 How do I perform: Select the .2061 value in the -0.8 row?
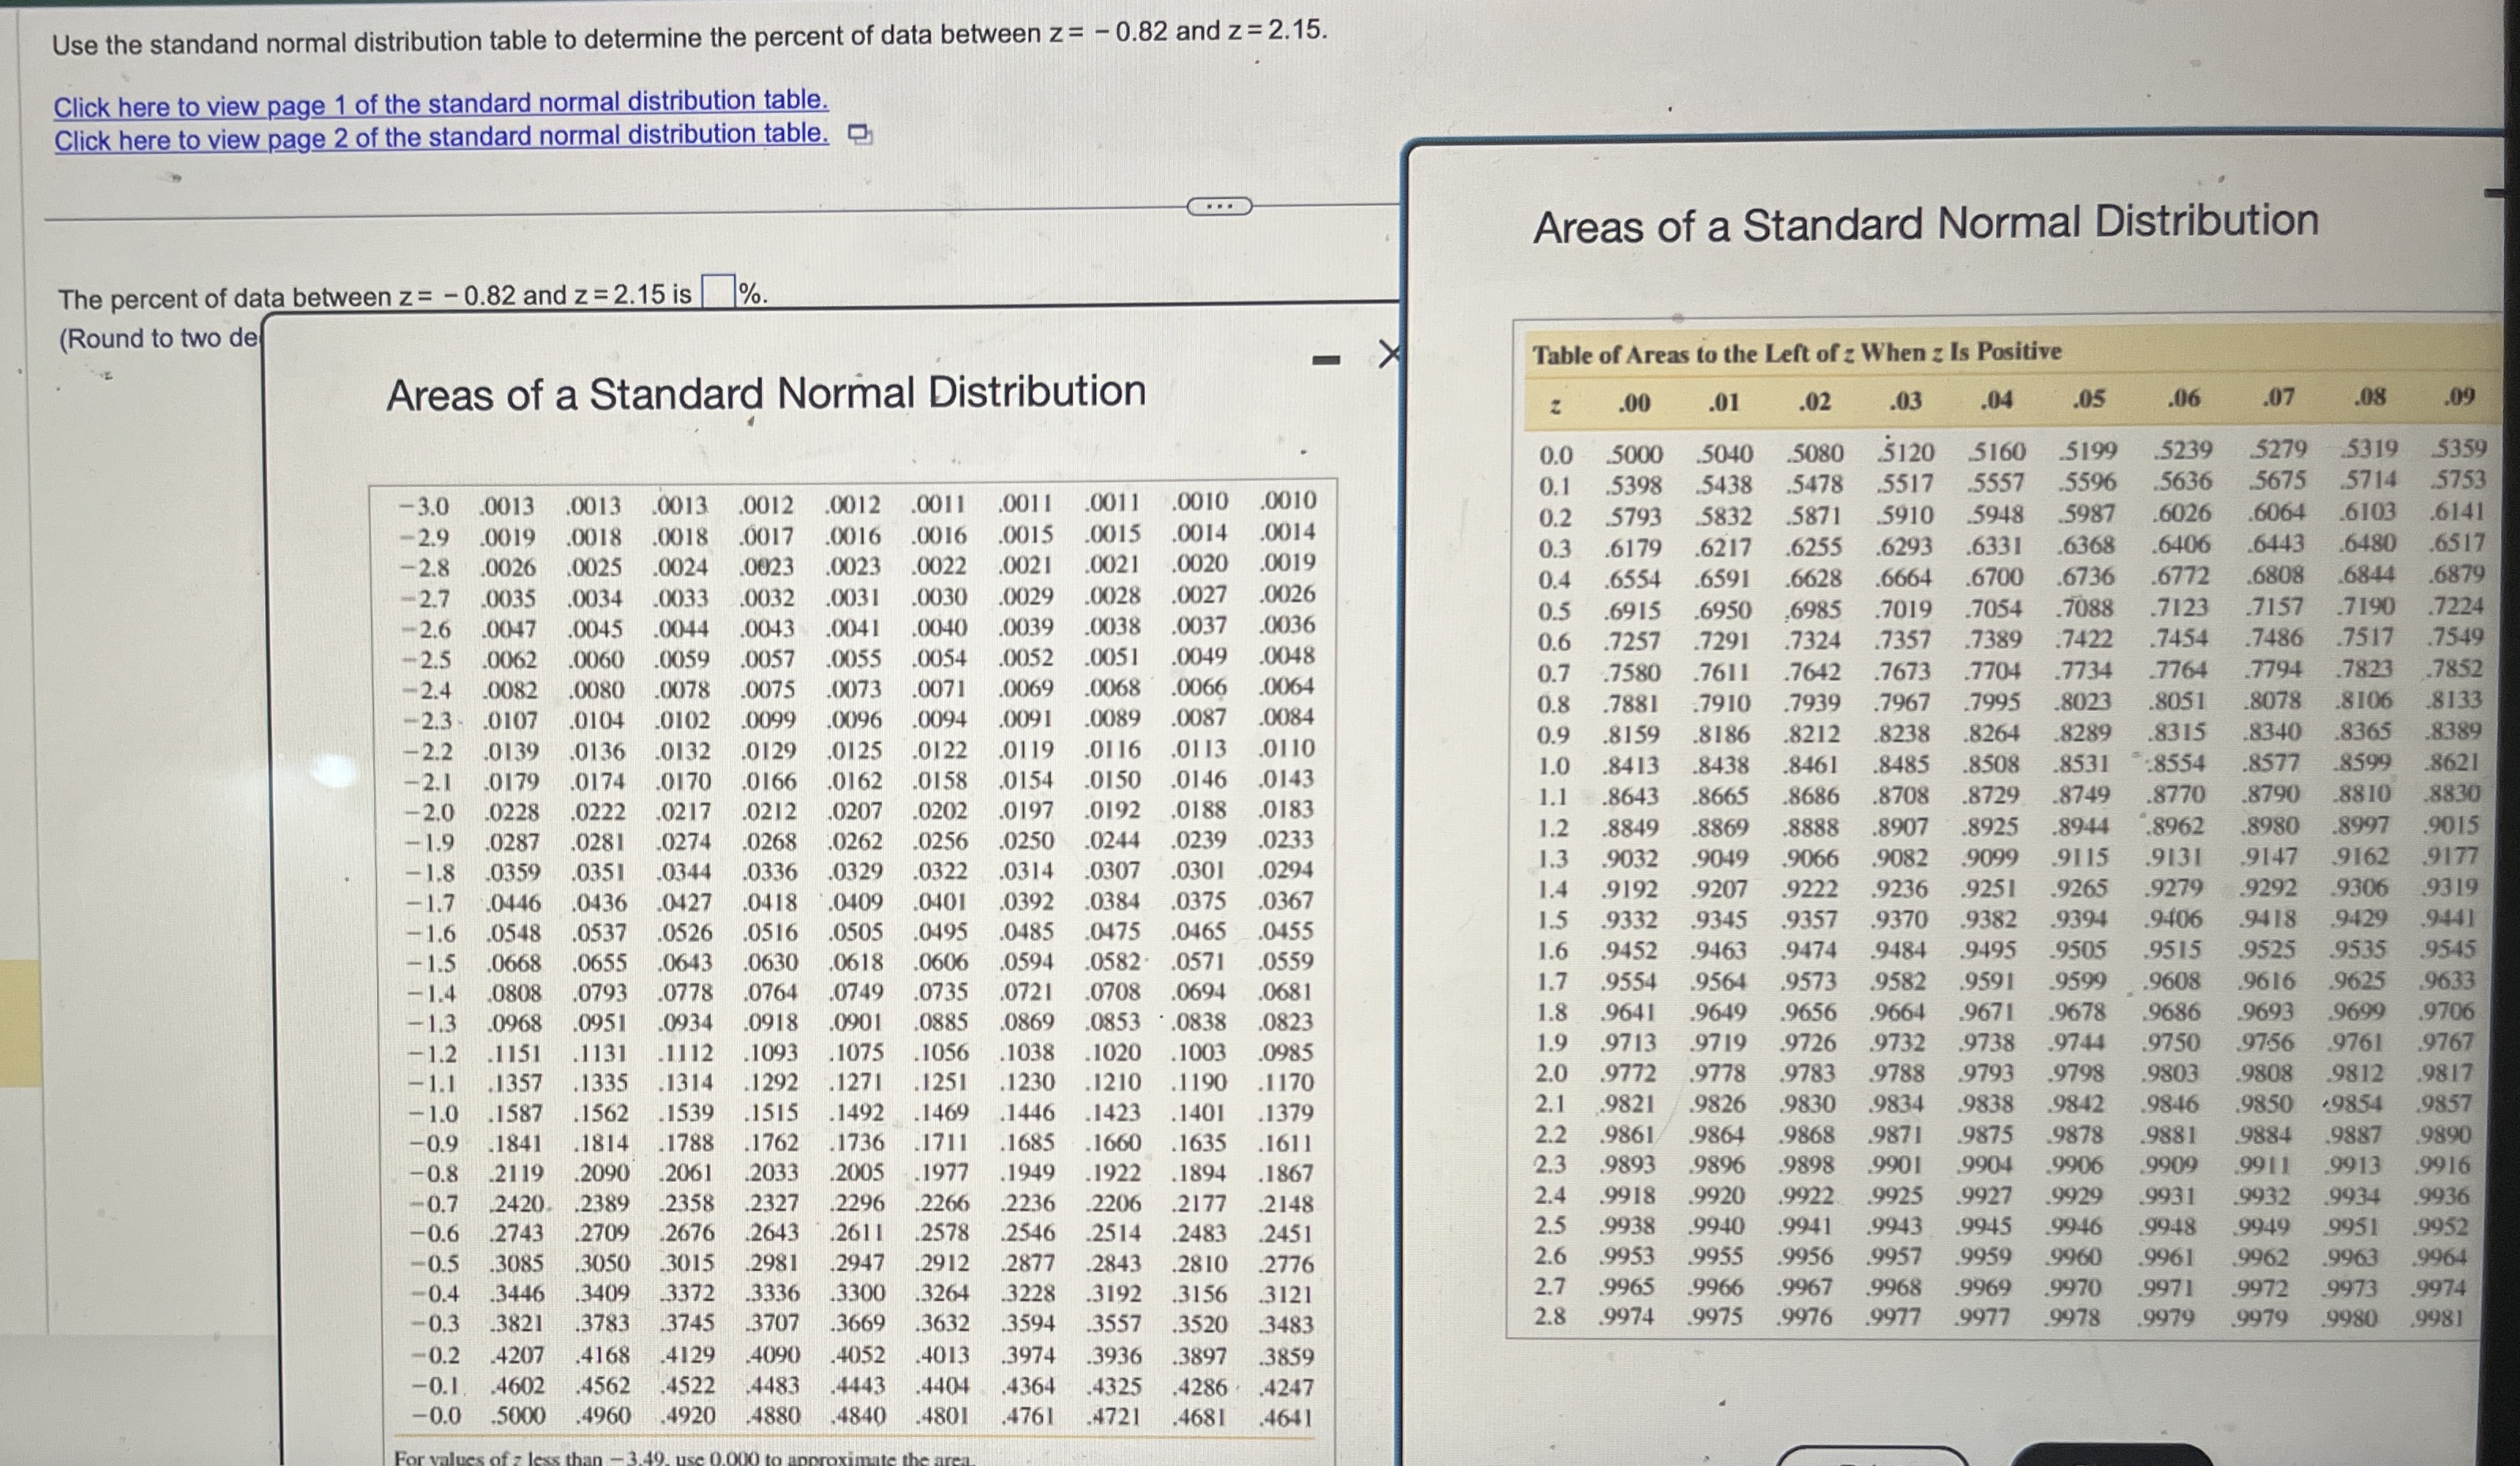click(x=686, y=1173)
